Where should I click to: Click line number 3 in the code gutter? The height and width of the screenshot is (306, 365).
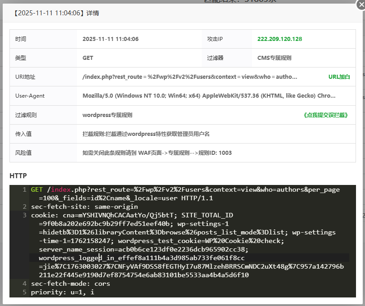(x=24, y=215)
